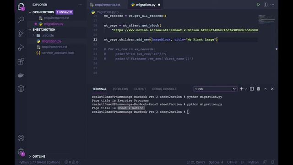Open the Search view in activity bar
Screen dimensions: 293x165
(x=21, y=19)
